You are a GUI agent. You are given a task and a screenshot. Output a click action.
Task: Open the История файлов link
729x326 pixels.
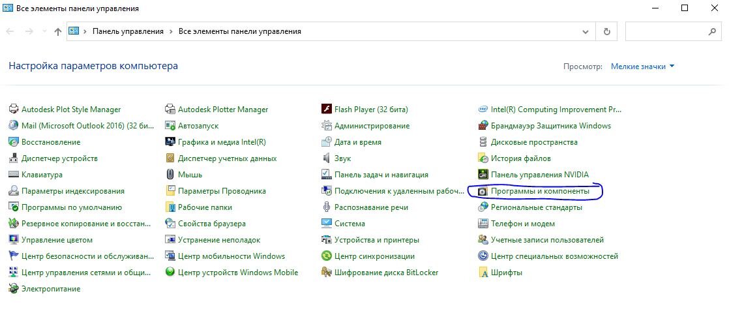pyautogui.click(x=521, y=158)
